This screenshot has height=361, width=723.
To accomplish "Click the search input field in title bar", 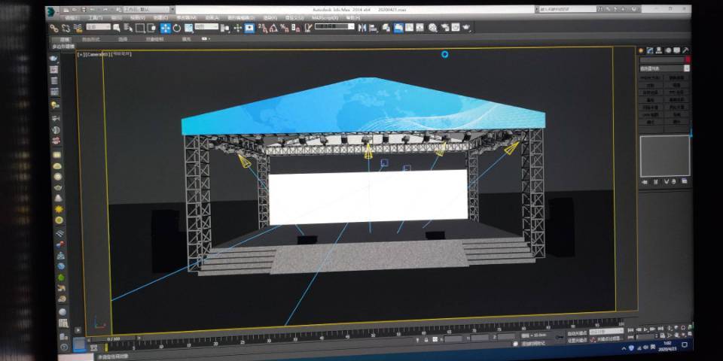I will click(x=572, y=11).
